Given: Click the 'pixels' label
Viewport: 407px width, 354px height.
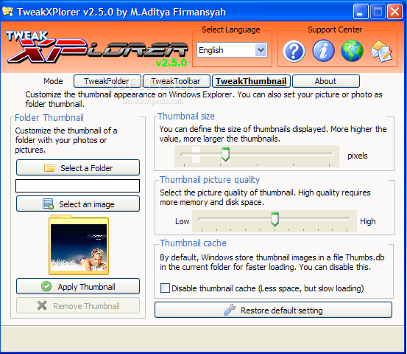Looking at the screenshot, I should click(358, 156).
